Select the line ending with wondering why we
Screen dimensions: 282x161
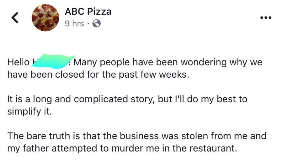coord(168,63)
